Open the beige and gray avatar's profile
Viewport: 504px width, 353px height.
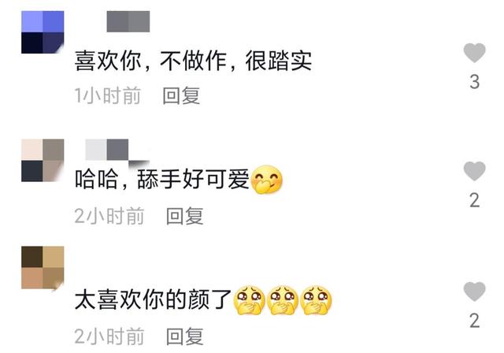point(43,161)
